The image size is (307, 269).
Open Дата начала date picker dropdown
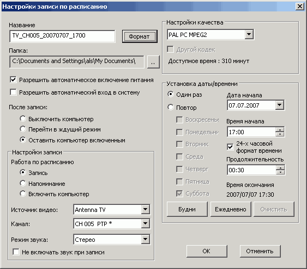point(280,105)
